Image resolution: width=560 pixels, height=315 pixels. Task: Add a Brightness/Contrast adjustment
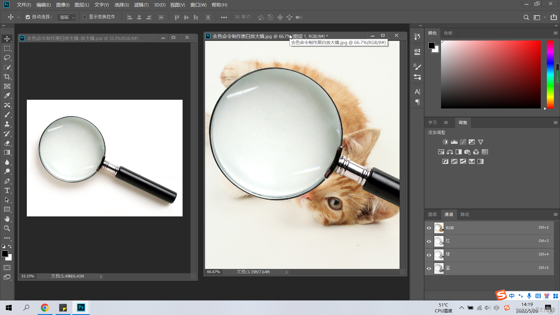[445, 142]
